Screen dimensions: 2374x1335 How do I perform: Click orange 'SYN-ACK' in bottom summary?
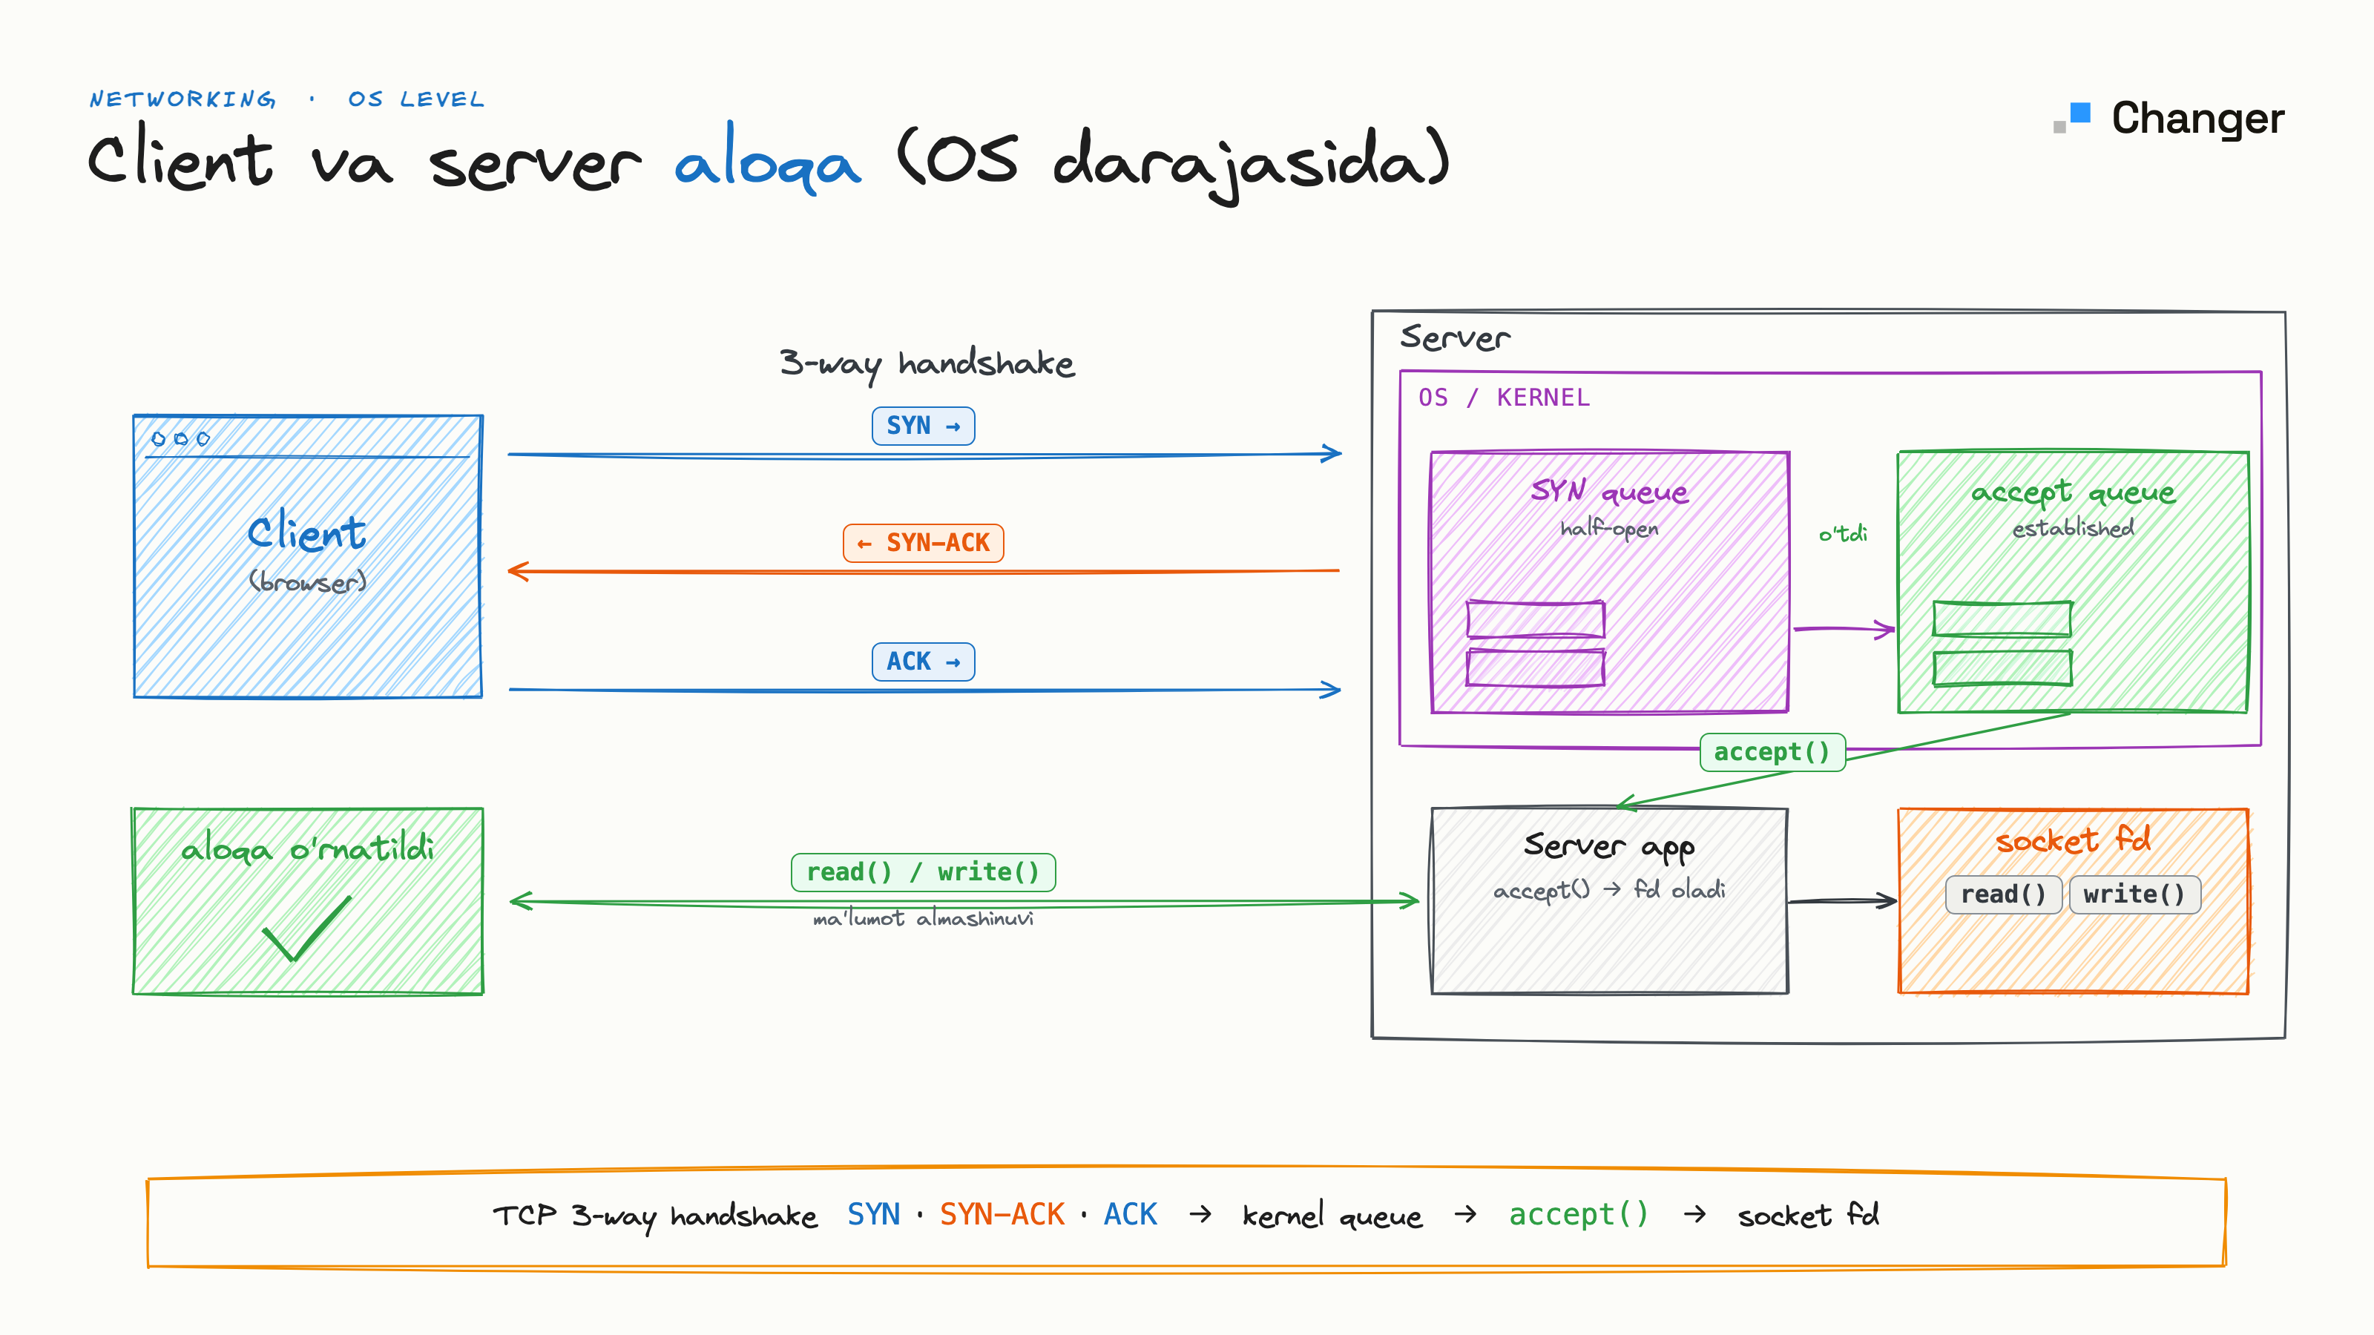click(x=1002, y=1214)
